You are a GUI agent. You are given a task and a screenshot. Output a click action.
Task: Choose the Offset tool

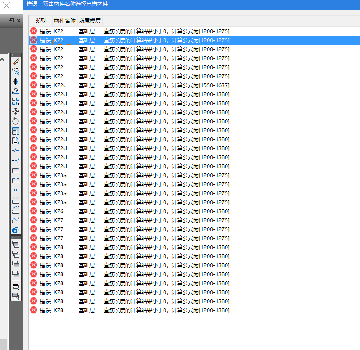[x=16, y=91]
